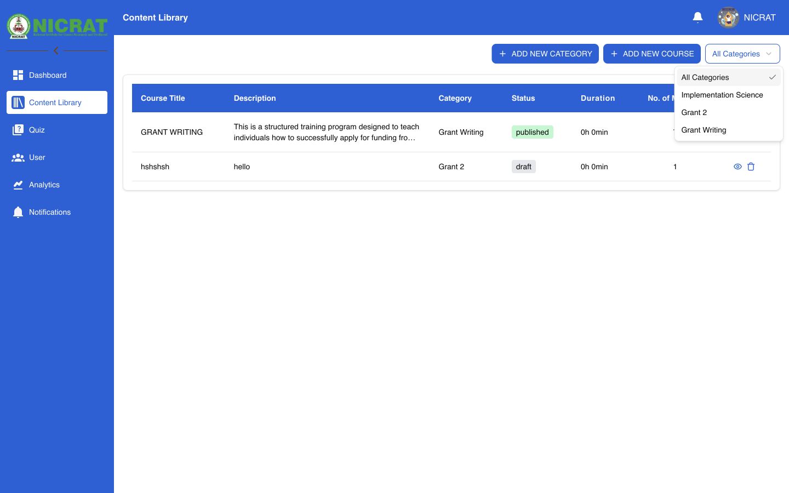Click the Dashboard grid icon

pyautogui.click(x=18, y=75)
